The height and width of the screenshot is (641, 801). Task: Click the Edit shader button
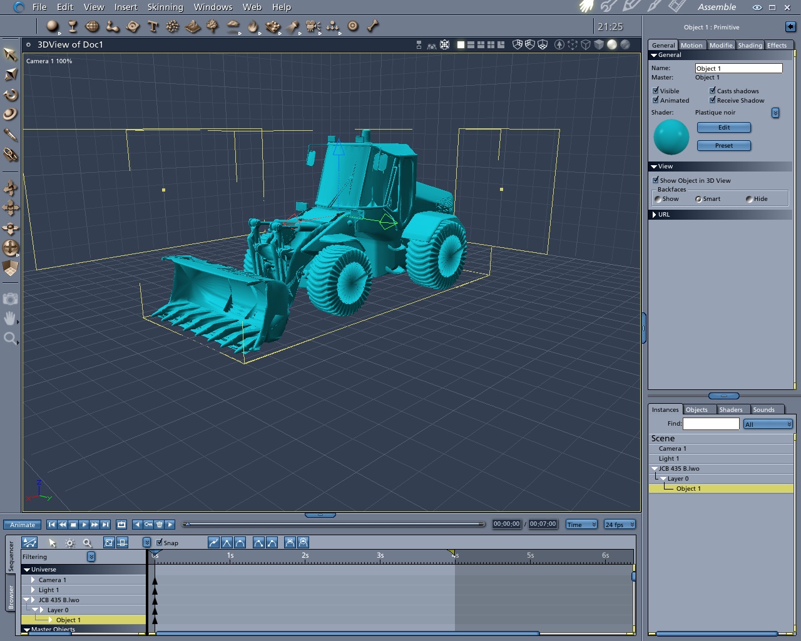(723, 128)
